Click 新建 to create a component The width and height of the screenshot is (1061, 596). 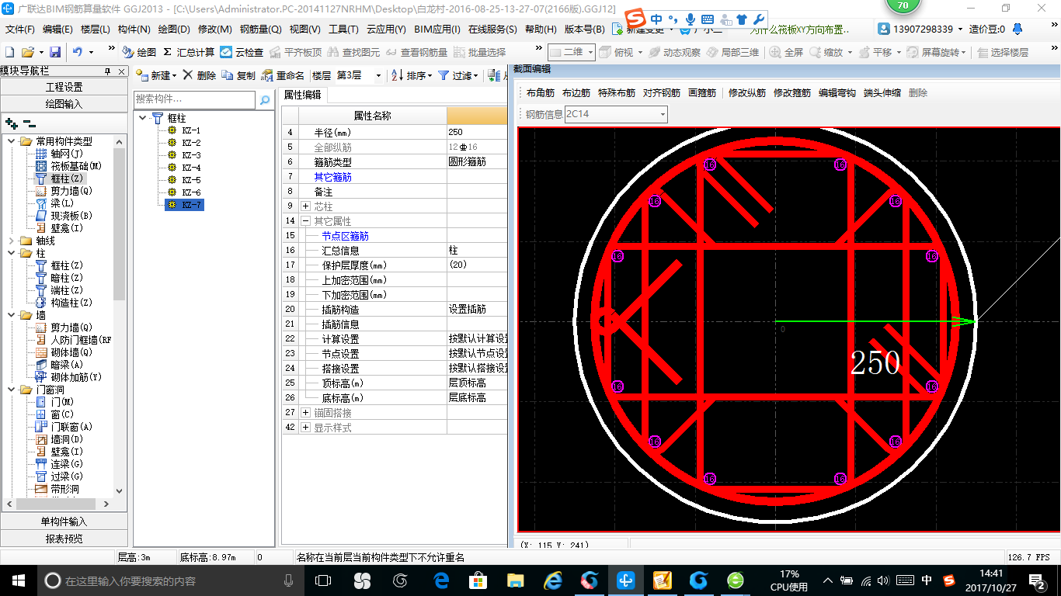[155, 75]
